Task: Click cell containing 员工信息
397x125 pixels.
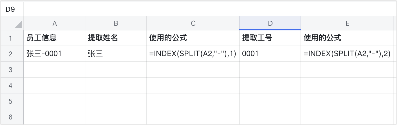Action: click(x=54, y=38)
